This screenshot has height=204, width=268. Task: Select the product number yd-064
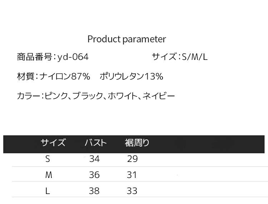click(x=73, y=57)
